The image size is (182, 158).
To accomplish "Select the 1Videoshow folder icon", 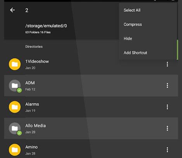I will pyautogui.click(x=15, y=64).
